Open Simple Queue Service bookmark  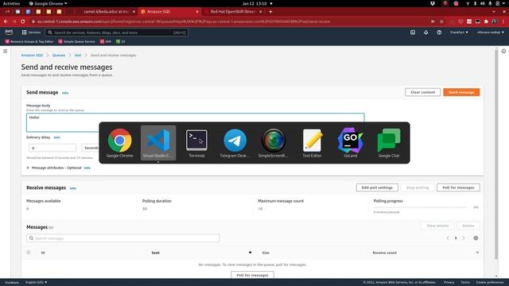(x=76, y=41)
